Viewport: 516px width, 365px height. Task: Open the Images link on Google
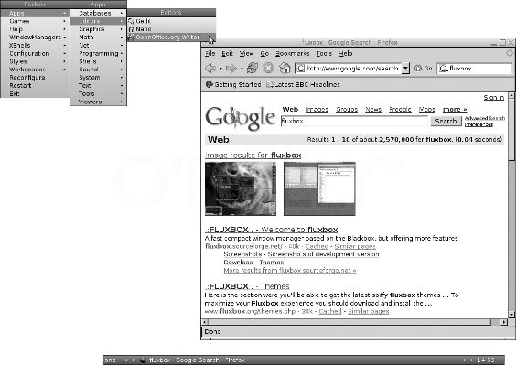click(317, 109)
